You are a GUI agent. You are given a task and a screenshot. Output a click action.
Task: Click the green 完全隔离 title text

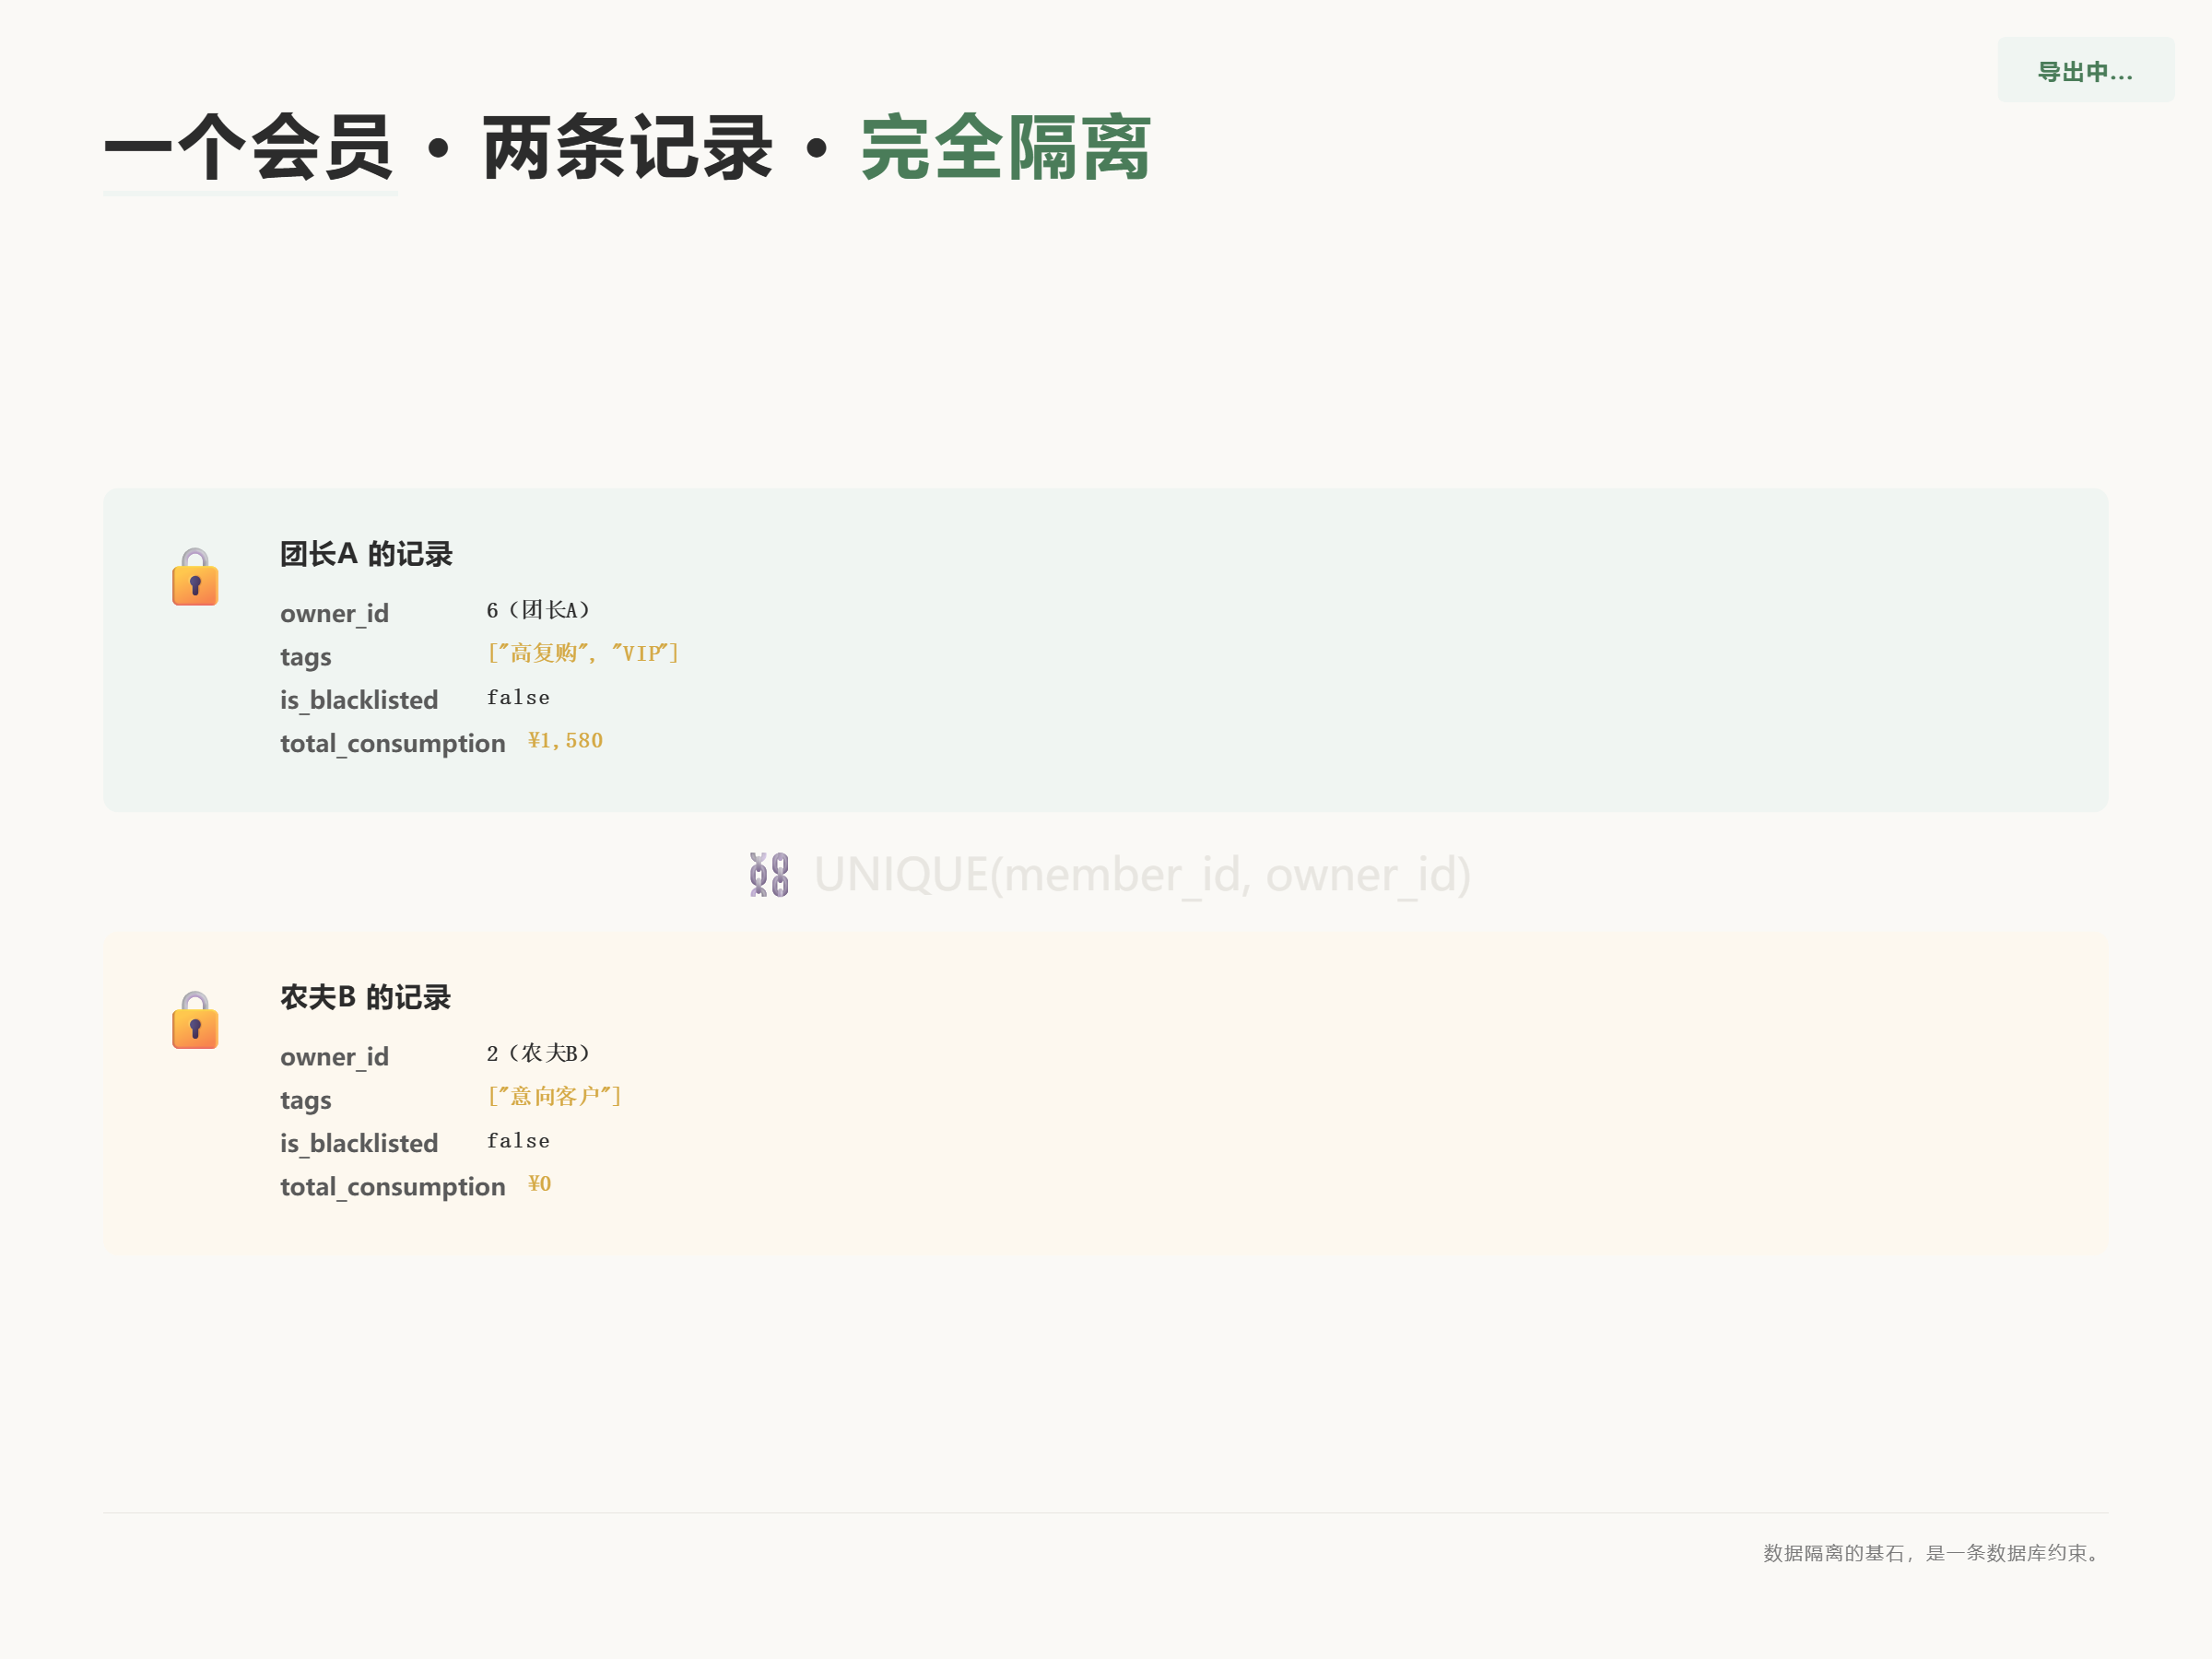(x=1006, y=148)
